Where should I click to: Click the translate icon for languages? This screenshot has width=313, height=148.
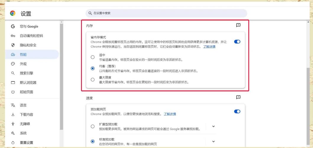point(13,105)
